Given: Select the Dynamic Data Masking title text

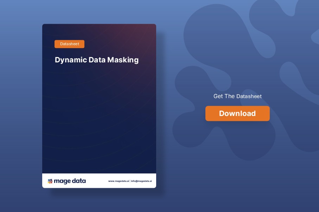Looking at the screenshot, I should pyautogui.click(x=96, y=60).
